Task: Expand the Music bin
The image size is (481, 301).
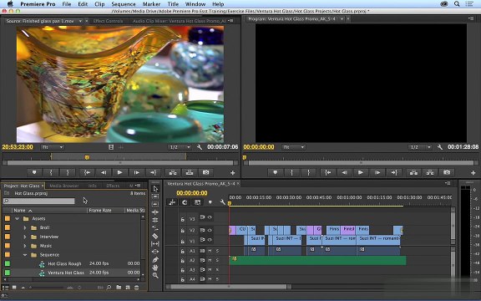Action: click(25, 246)
